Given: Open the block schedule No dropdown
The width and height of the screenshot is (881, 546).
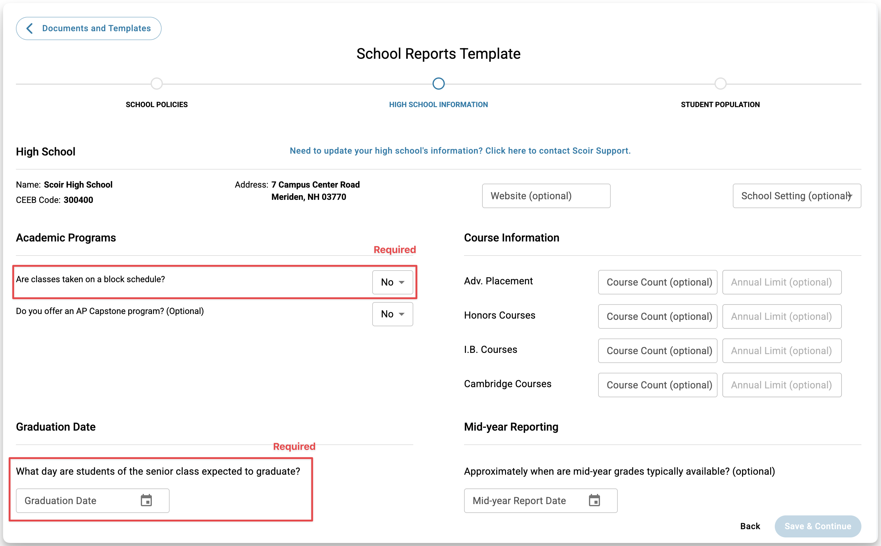Looking at the screenshot, I should coord(392,282).
